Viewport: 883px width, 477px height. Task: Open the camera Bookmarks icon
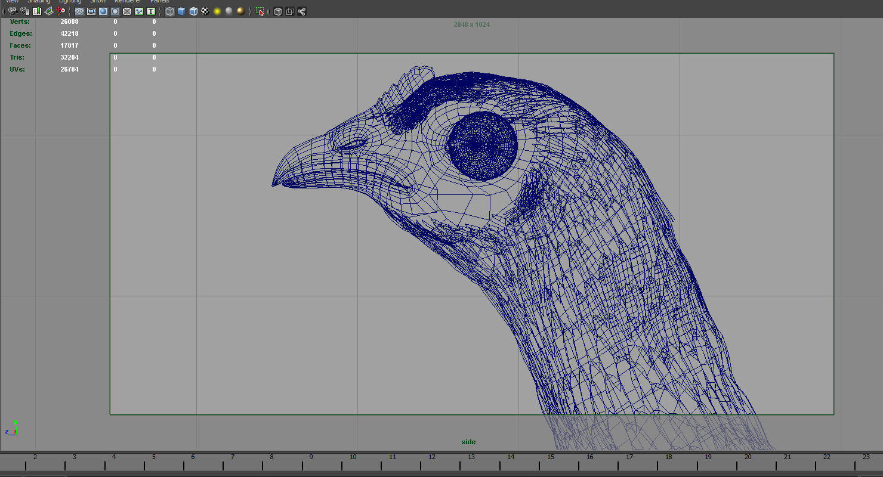pyautogui.click(x=37, y=11)
